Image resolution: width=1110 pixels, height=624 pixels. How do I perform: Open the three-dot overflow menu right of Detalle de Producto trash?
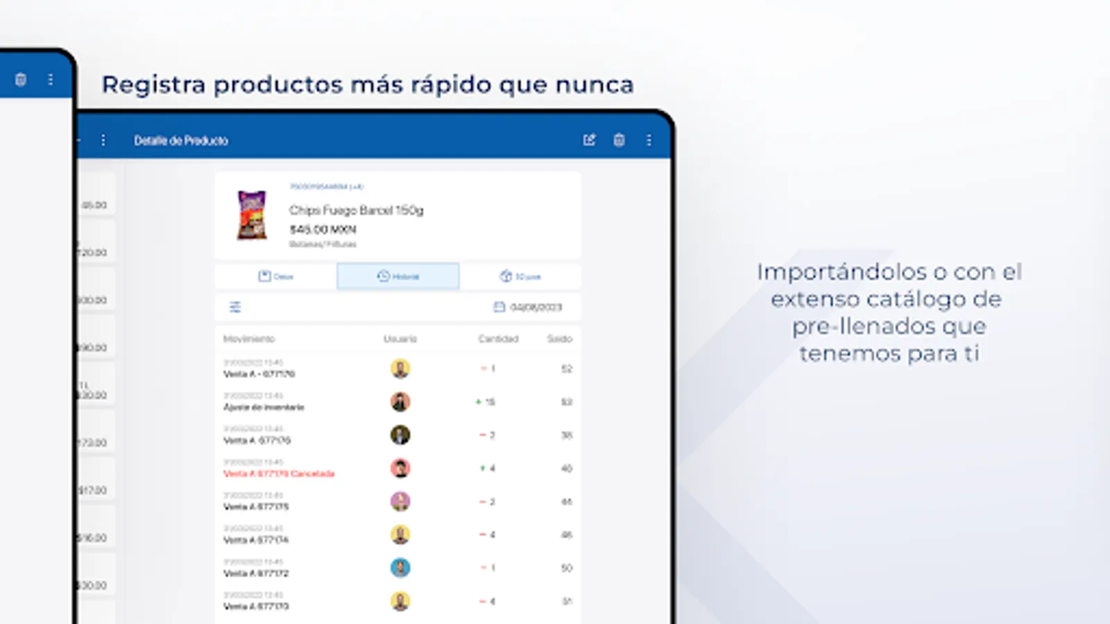pyautogui.click(x=649, y=140)
